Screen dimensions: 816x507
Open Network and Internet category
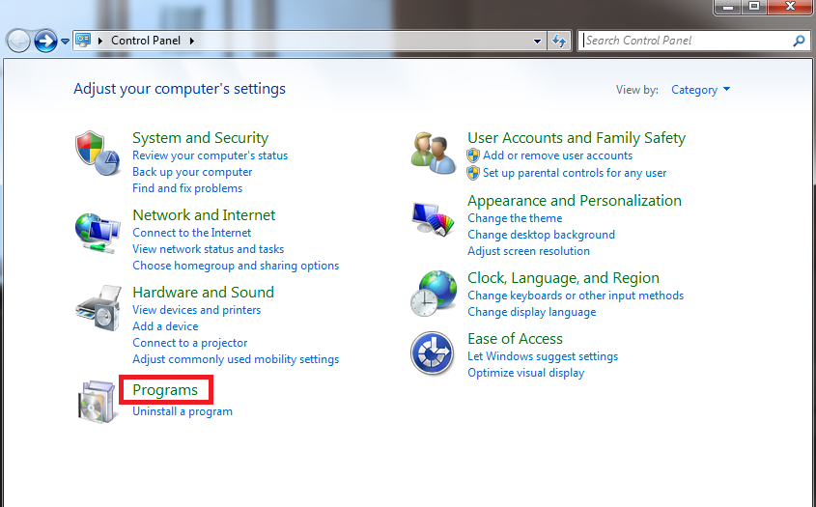point(204,215)
